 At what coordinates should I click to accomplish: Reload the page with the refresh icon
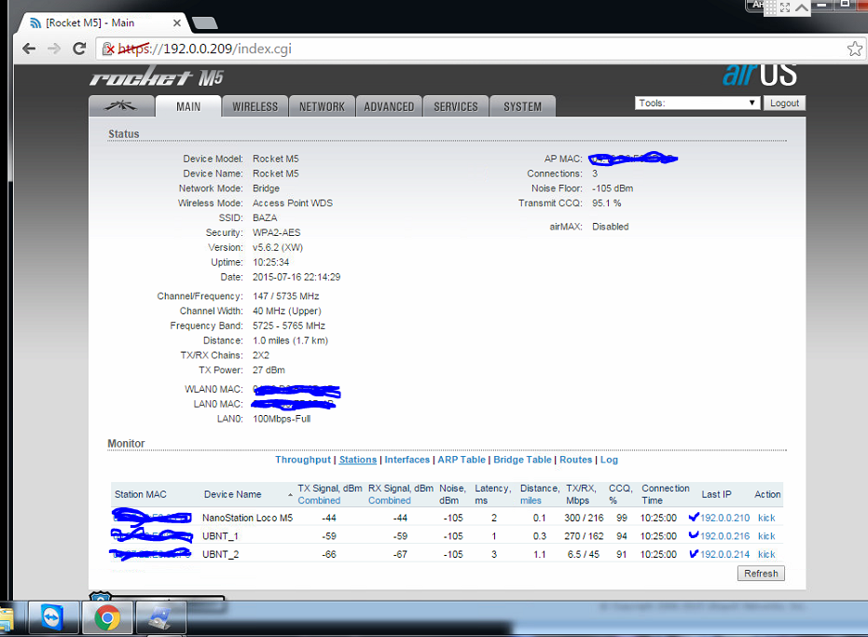79,48
